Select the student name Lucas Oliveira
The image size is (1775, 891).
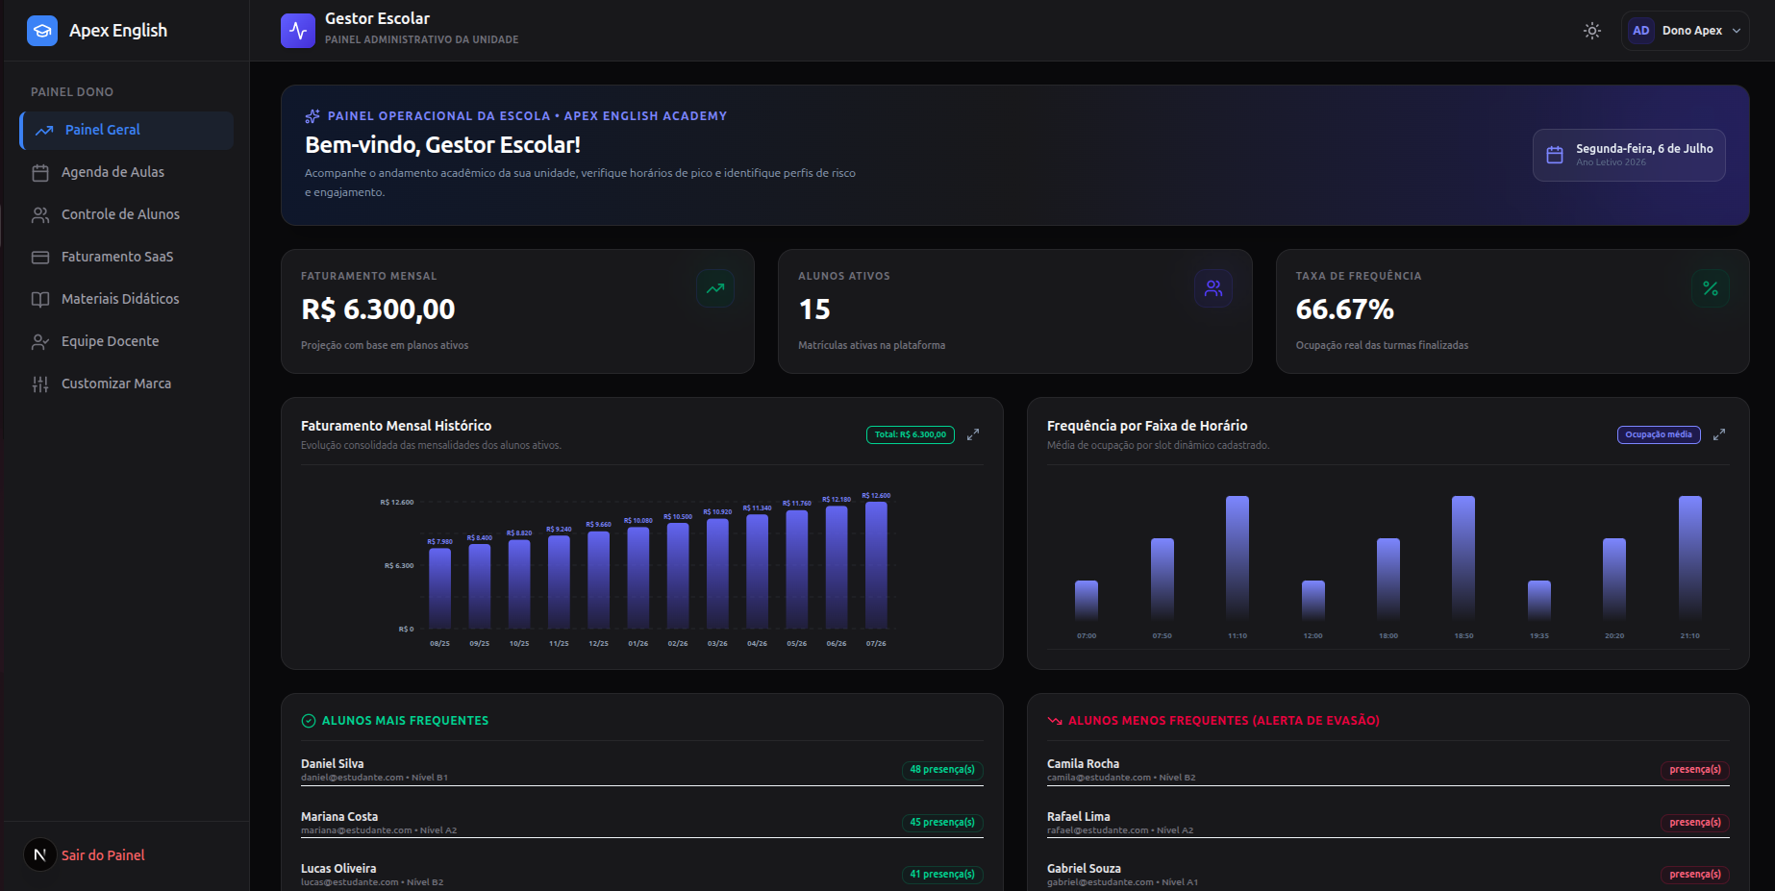pyautogui.click(x=338, y=869)
